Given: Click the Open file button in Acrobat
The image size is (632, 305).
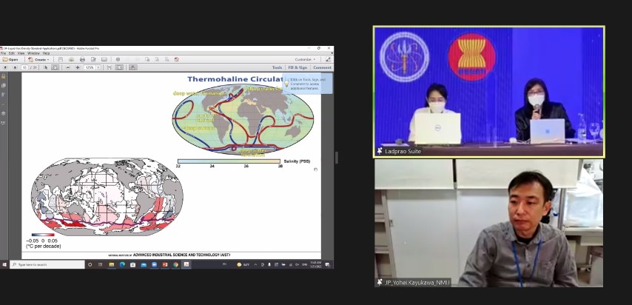Looking at the screenshot, I should click(x=11, y=59).
